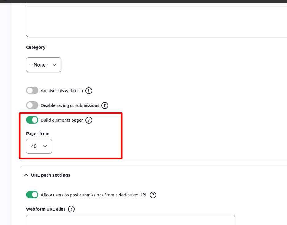
Task: Turn on Disable saving of submissions
Action: [32, 105]
